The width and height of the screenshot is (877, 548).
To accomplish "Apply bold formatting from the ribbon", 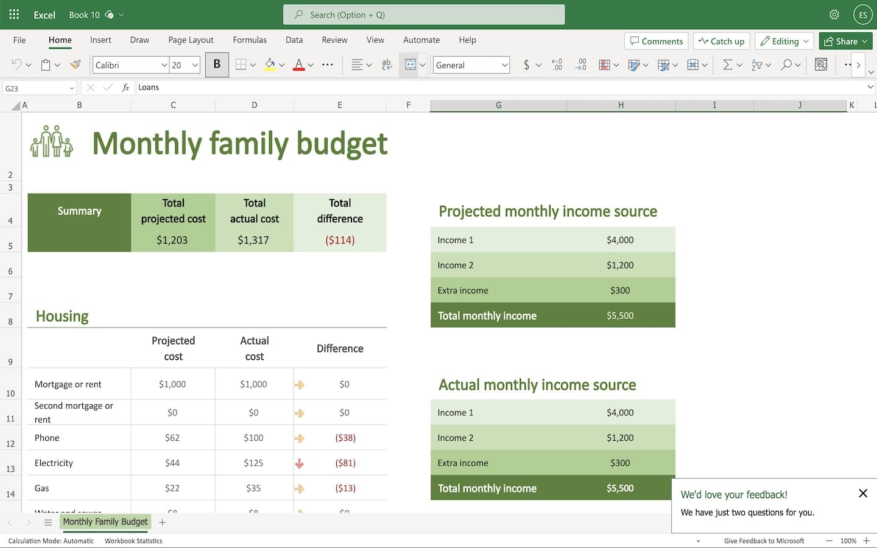I will [x=217, y=65].
